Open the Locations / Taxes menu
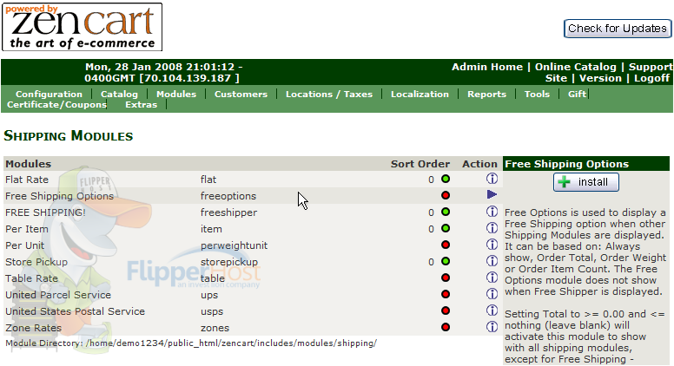Image resolution: width=674 pixels, height=366 pixels. pyautogui.click(x=329, y=94)
